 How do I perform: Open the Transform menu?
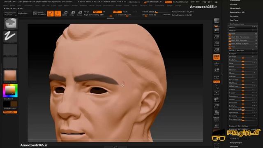tap(160, 5)
